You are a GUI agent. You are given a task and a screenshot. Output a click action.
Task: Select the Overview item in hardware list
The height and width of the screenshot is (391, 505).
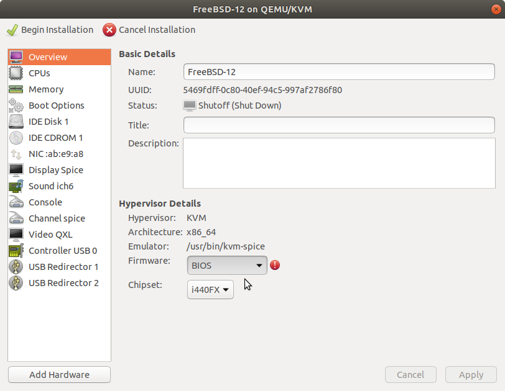59,57
